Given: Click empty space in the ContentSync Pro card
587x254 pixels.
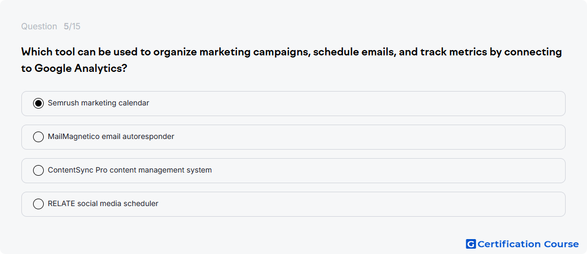Looking at the screenshot, I should pyautogui.click(x=386, y=171).
